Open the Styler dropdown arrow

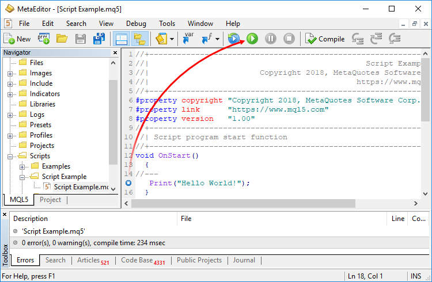(x=172, y=39)
